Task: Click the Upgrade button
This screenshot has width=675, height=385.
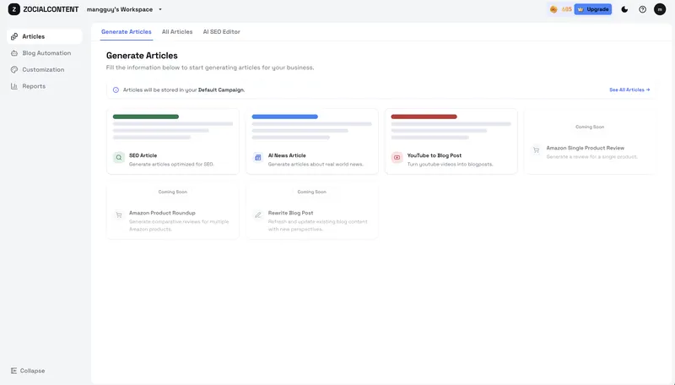Action: click(x=593, y=9)
